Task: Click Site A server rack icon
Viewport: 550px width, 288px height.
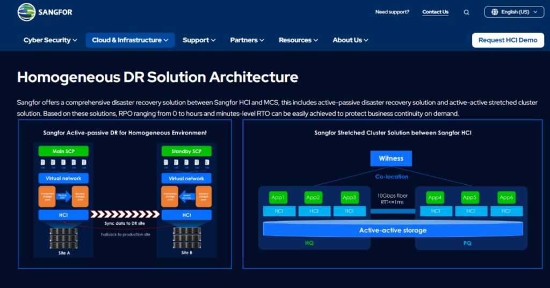Action: point(63,238)
